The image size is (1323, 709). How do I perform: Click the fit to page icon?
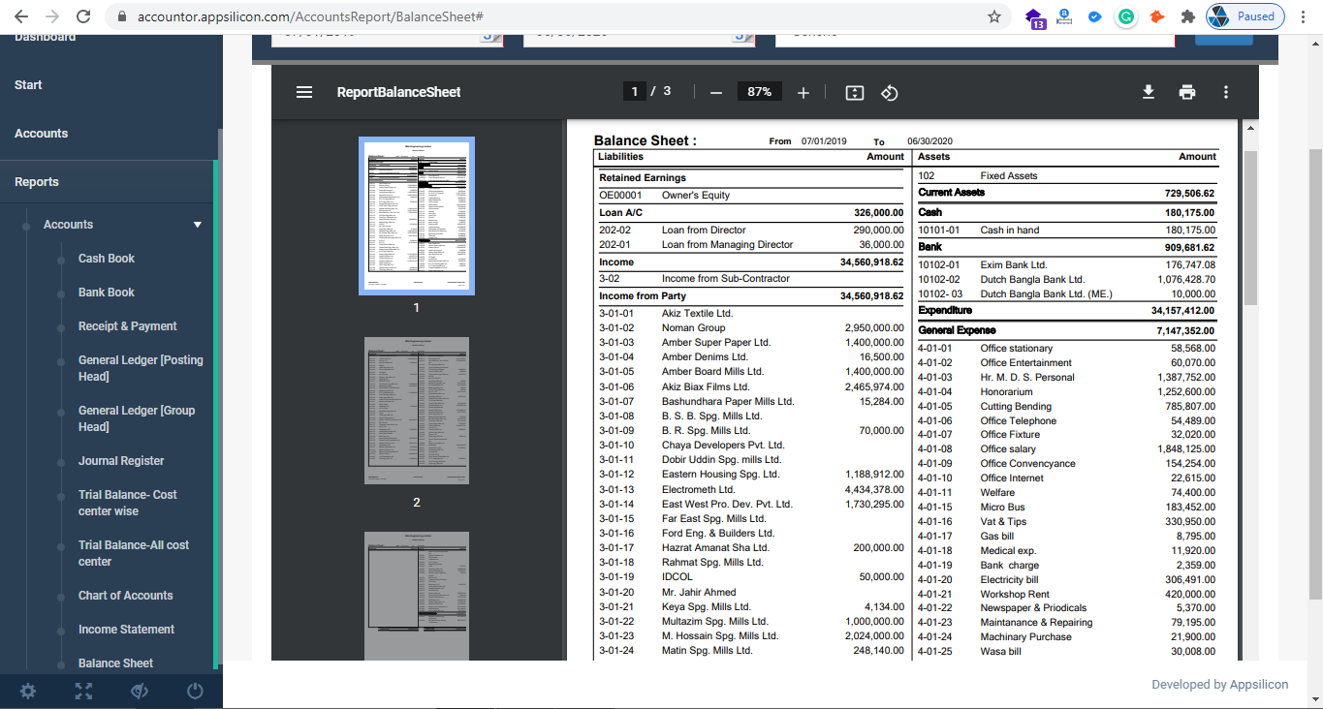[x=854, y=92]
